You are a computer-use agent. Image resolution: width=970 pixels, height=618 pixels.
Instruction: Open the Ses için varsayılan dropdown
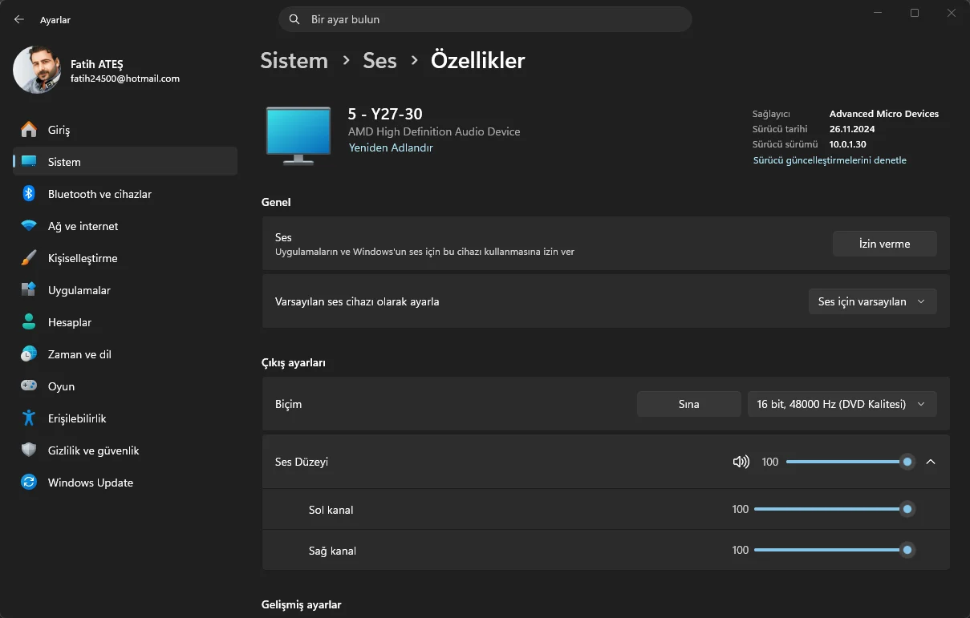[x=872, y=301]
